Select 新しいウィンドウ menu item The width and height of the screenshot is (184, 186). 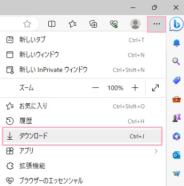[83, 55]
